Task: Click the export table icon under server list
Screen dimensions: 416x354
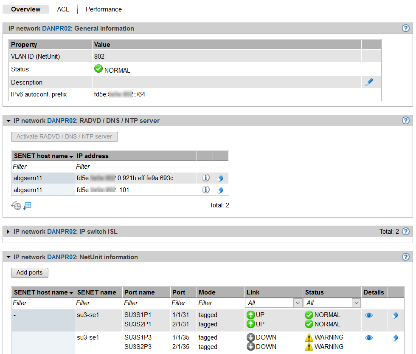Action: [27, 206]
